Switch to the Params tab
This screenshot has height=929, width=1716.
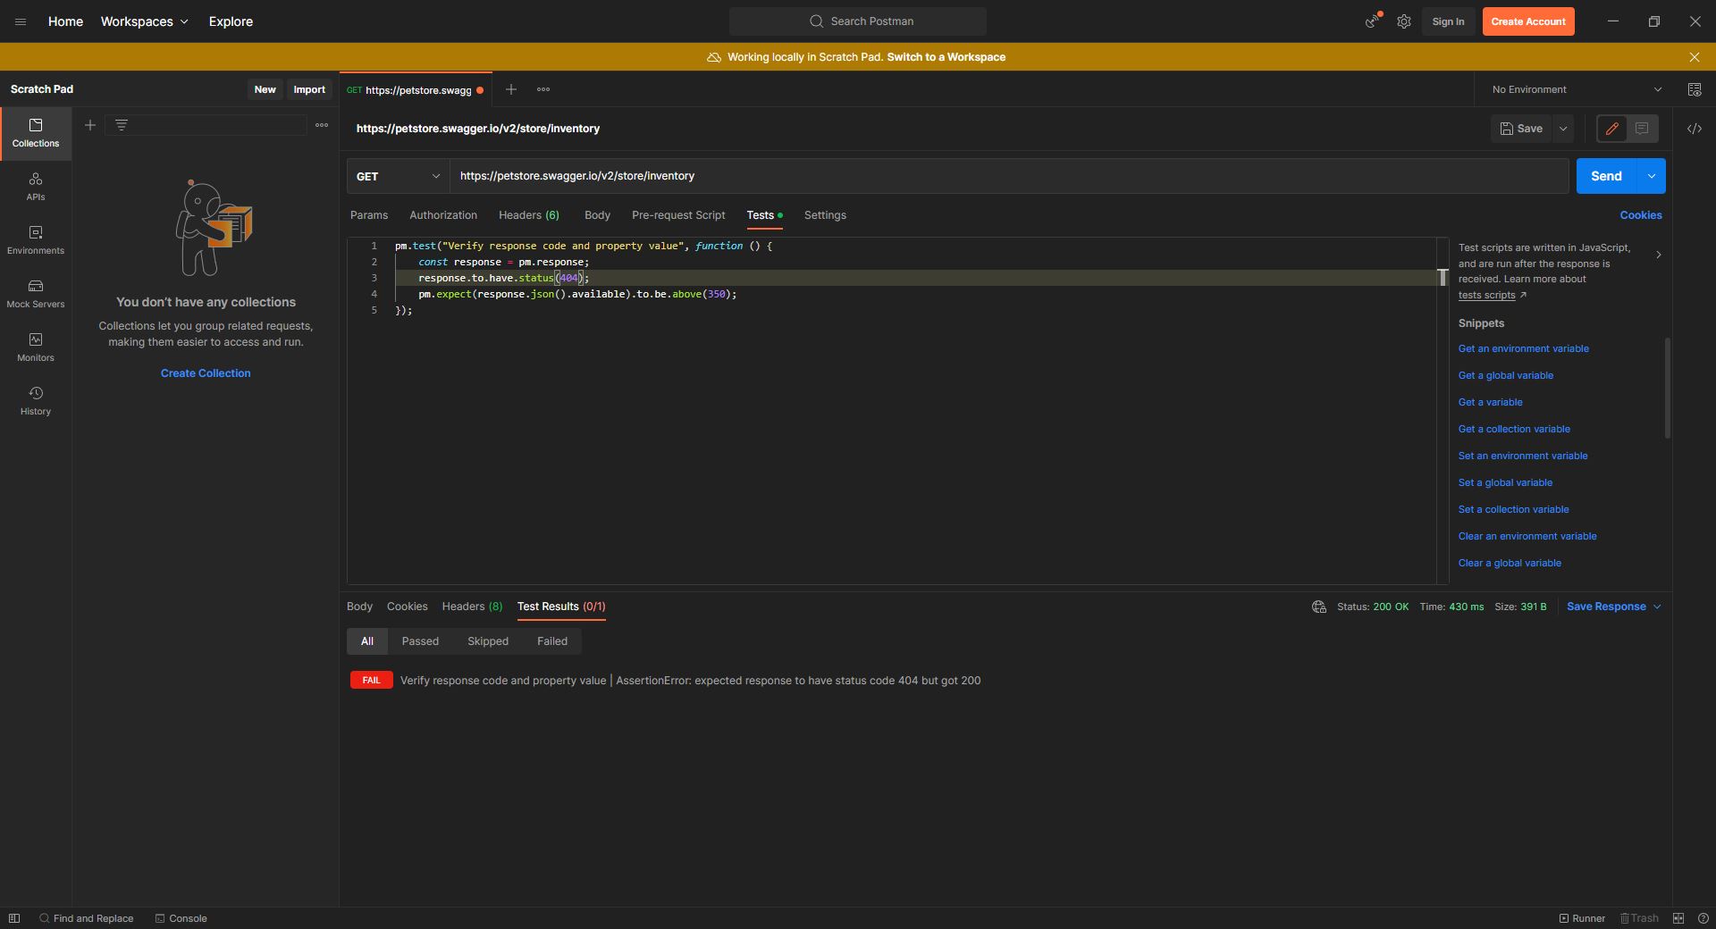[369, 215]
